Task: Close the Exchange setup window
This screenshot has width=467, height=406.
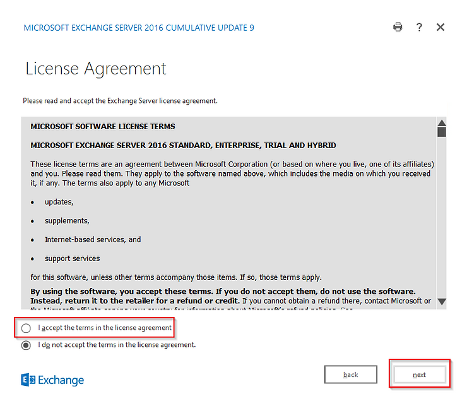Action: pos(440,27)
